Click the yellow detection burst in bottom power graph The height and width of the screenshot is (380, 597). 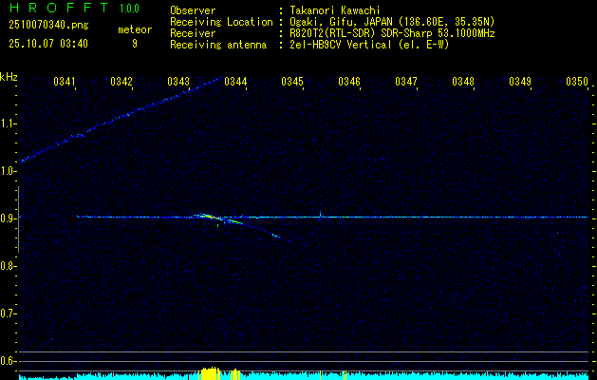pos(210,373)
